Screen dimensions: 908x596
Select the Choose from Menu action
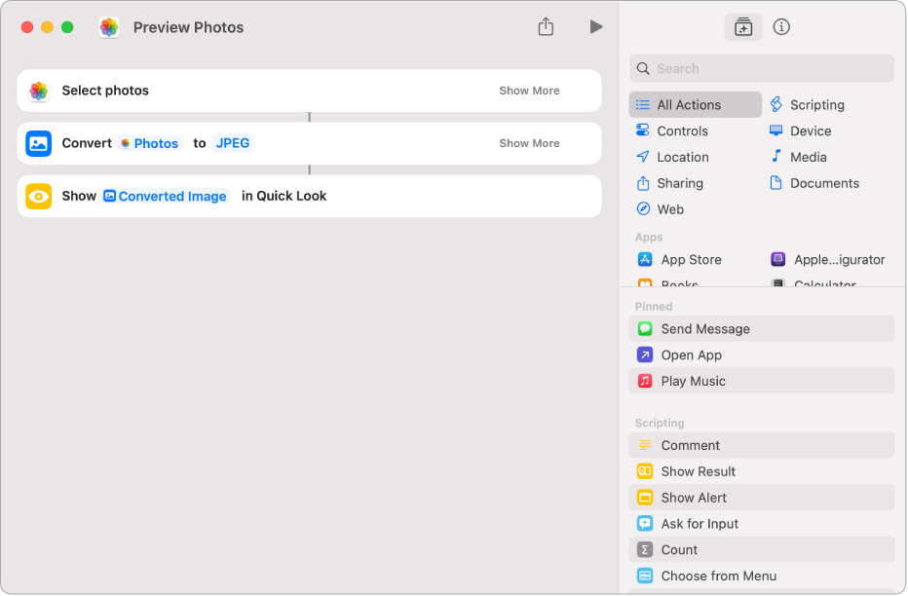pos(718,576)
